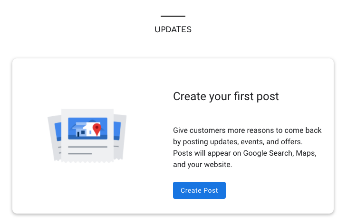Click the blue strip on the right paper
The width and height of the screenshot is (347, 224).
(117, 131)
